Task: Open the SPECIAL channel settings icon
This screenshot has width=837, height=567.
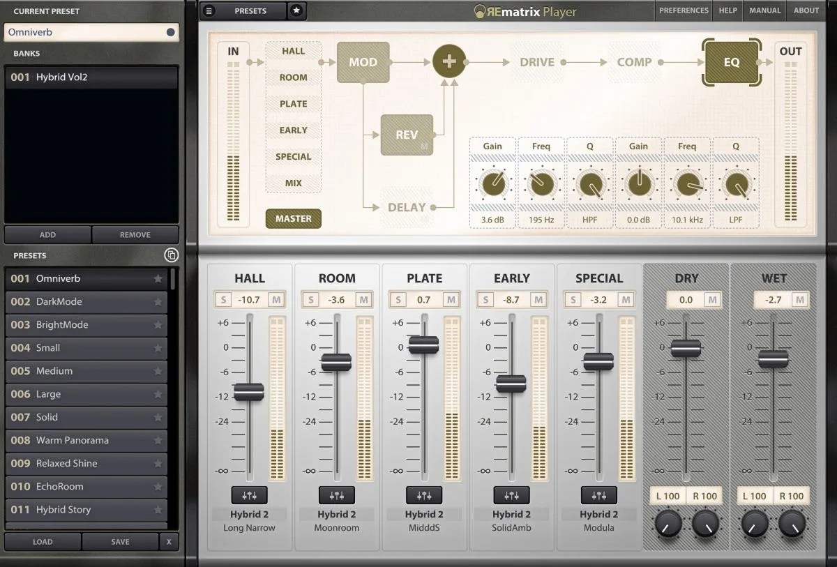Action: 599,495
